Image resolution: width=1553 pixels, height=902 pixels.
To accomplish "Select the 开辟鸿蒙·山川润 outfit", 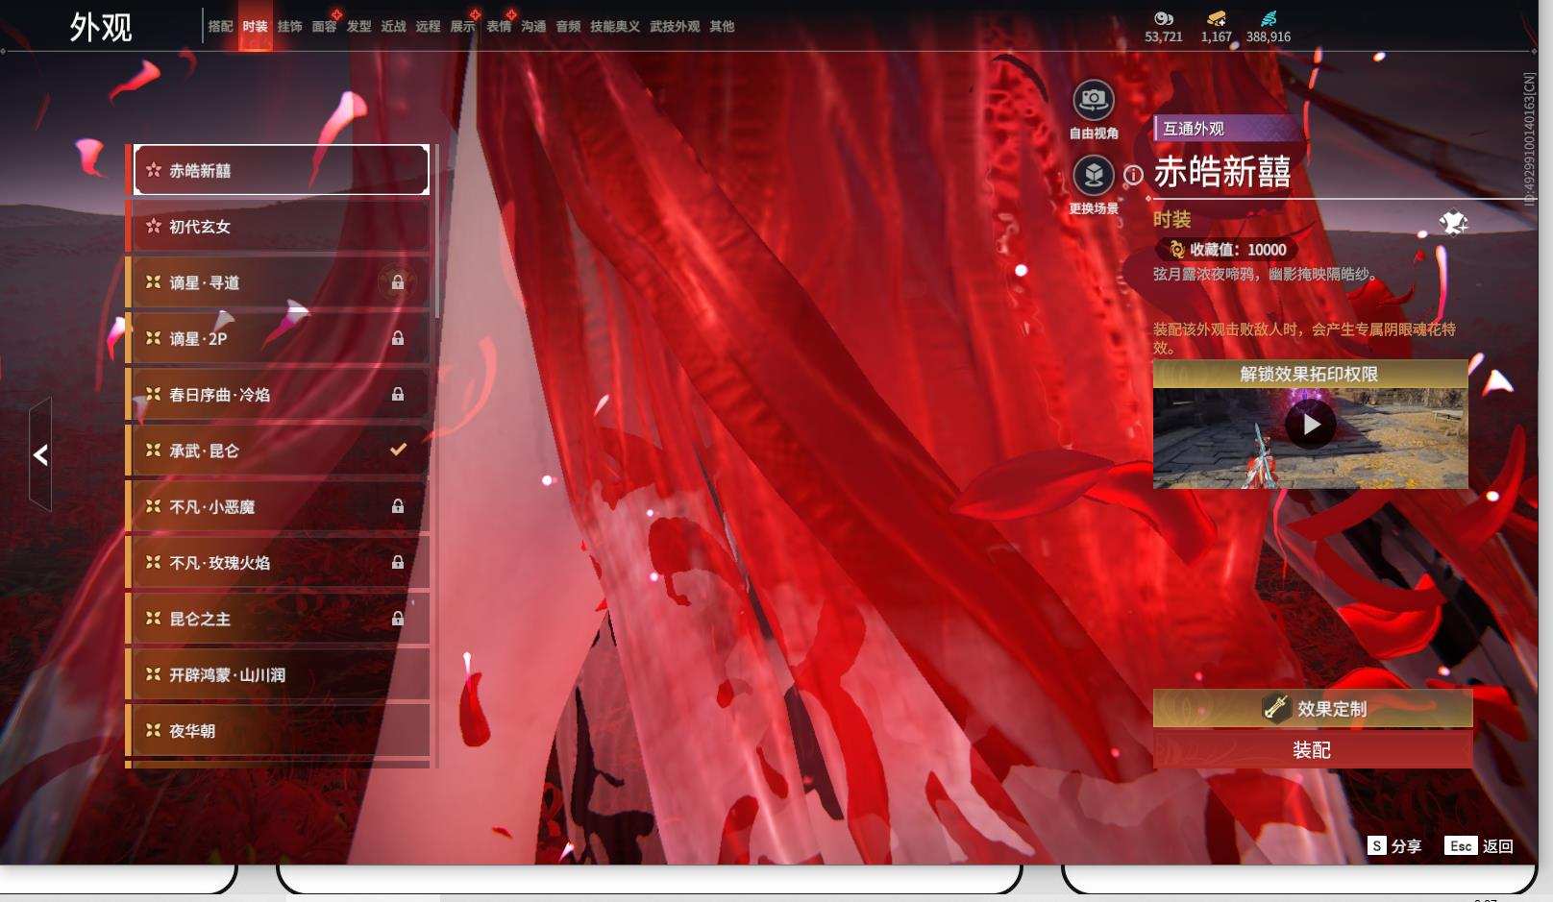I will click(279, 674).
